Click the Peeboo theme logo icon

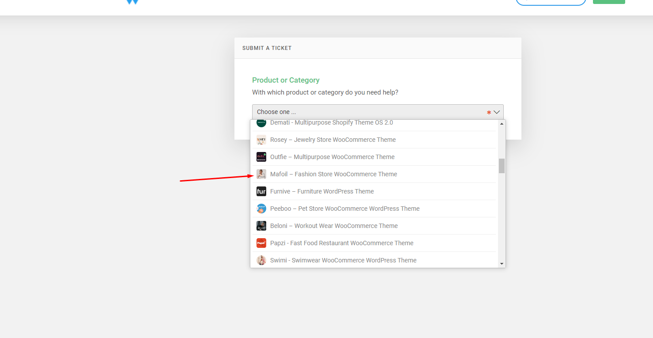[261, 209]
